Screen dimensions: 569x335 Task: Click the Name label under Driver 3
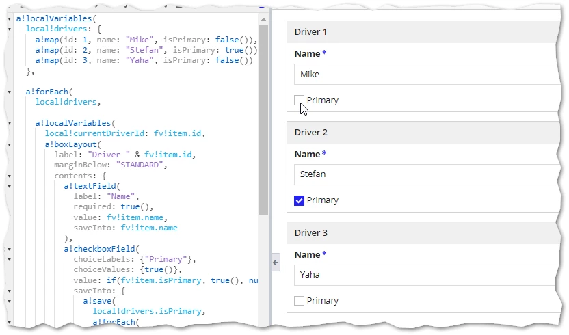click(x=307, y=255)
